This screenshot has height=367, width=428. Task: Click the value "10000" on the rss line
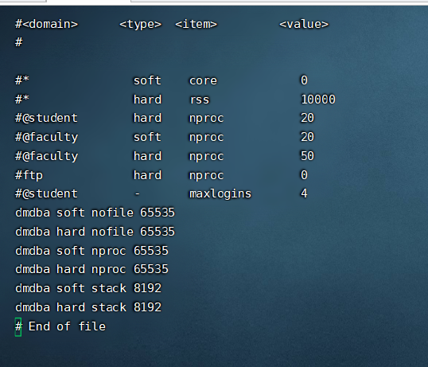pyautogui.click(x=317, y=100)
